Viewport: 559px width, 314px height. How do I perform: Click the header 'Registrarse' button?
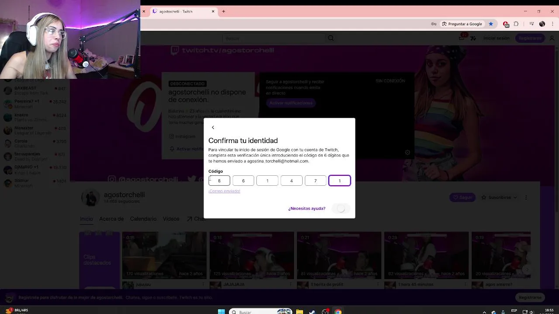[530, 38]
